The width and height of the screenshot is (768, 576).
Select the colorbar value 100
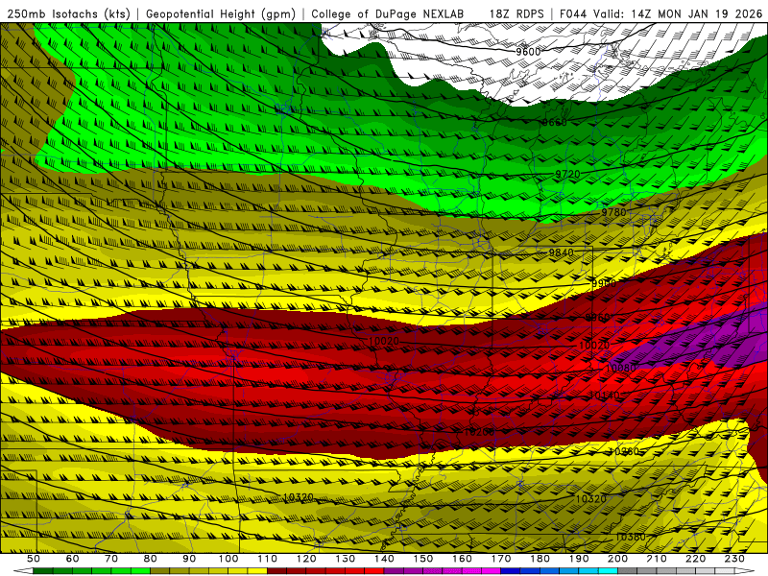tap(228, 559)
